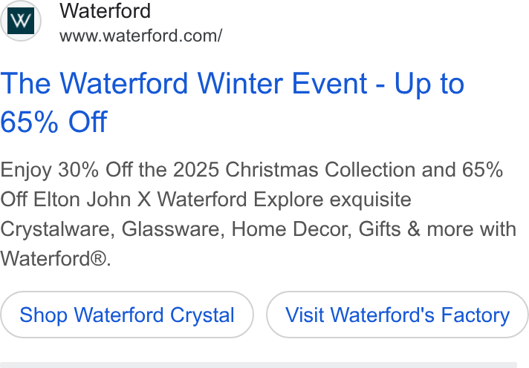Select the Shop Waterford Crystal button

127,315
